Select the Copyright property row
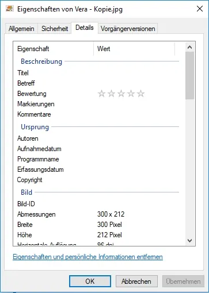The width and height of the screenshot is (209, 293). point(98,180)
